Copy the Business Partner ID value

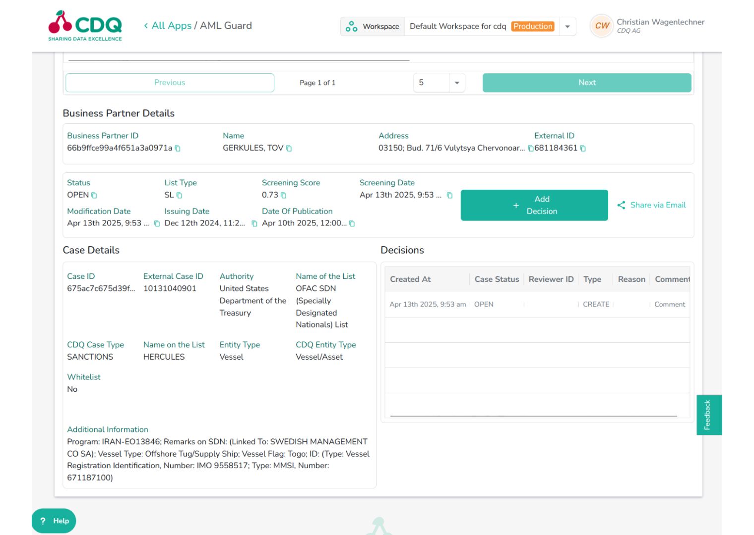178,148
